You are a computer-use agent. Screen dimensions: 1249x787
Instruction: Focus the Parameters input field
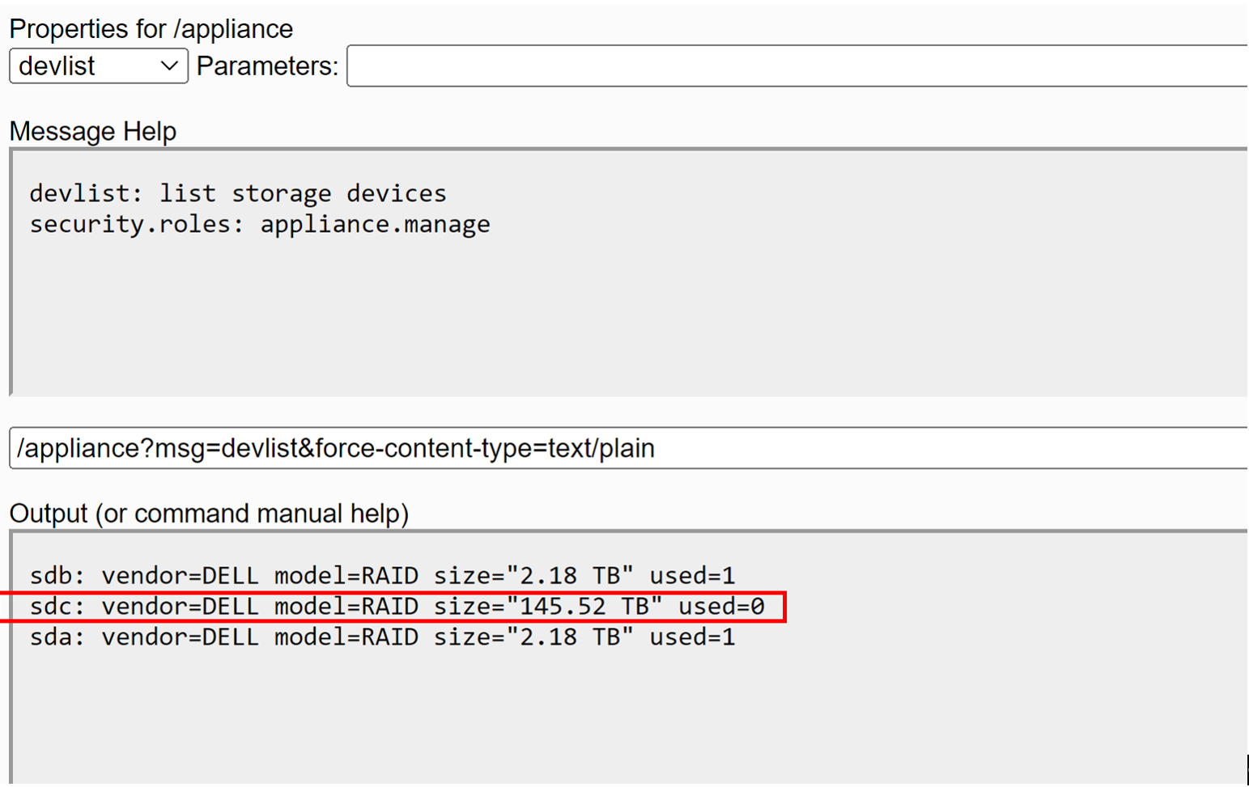793,66
